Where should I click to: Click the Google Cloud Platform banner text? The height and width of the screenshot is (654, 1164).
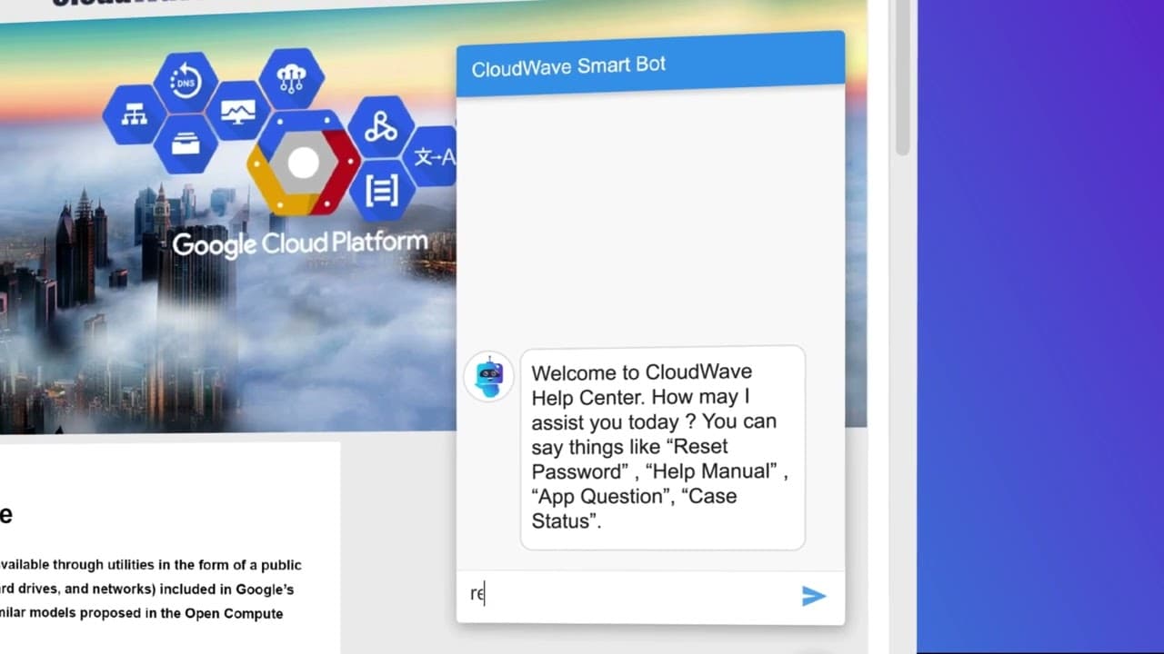pos(300,243)
